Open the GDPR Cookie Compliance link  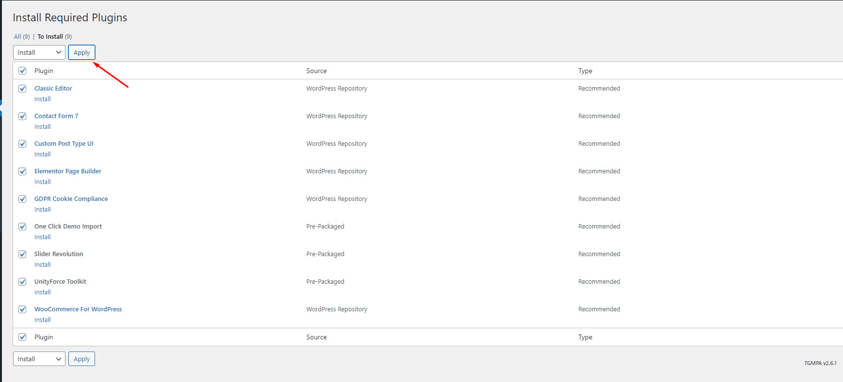coord(71,199)
